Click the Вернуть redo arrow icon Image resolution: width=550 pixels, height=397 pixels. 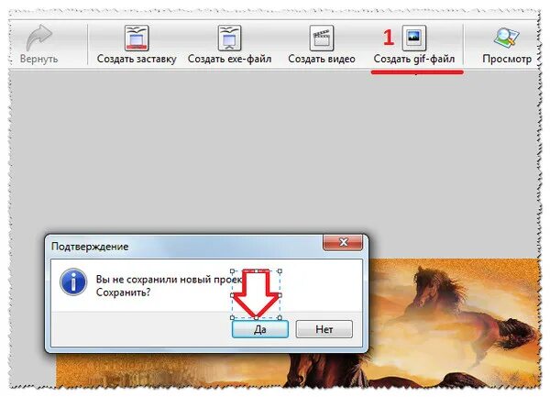(x=39, y=38)
